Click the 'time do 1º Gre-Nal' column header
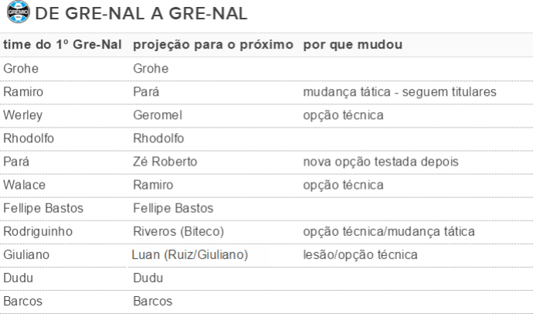Screen dimensions: 533x314 click(x=63, y=45)
